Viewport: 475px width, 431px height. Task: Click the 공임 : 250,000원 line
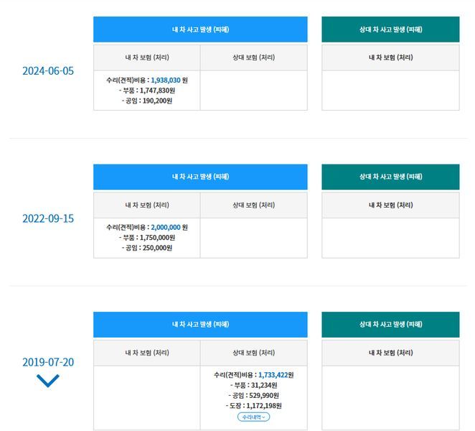click(147, 248)
